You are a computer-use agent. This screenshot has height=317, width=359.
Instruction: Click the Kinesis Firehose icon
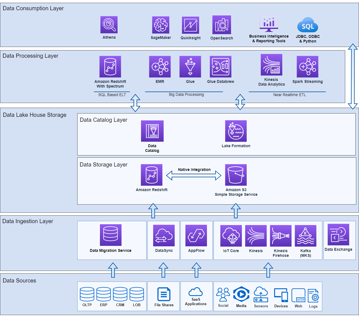[x=281, y=236]
